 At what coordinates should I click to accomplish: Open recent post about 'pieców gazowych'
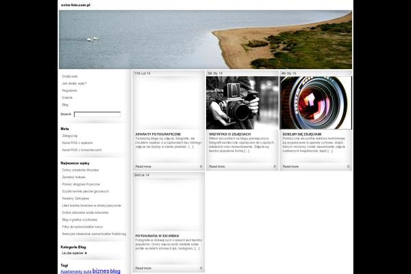coord(85,191)
